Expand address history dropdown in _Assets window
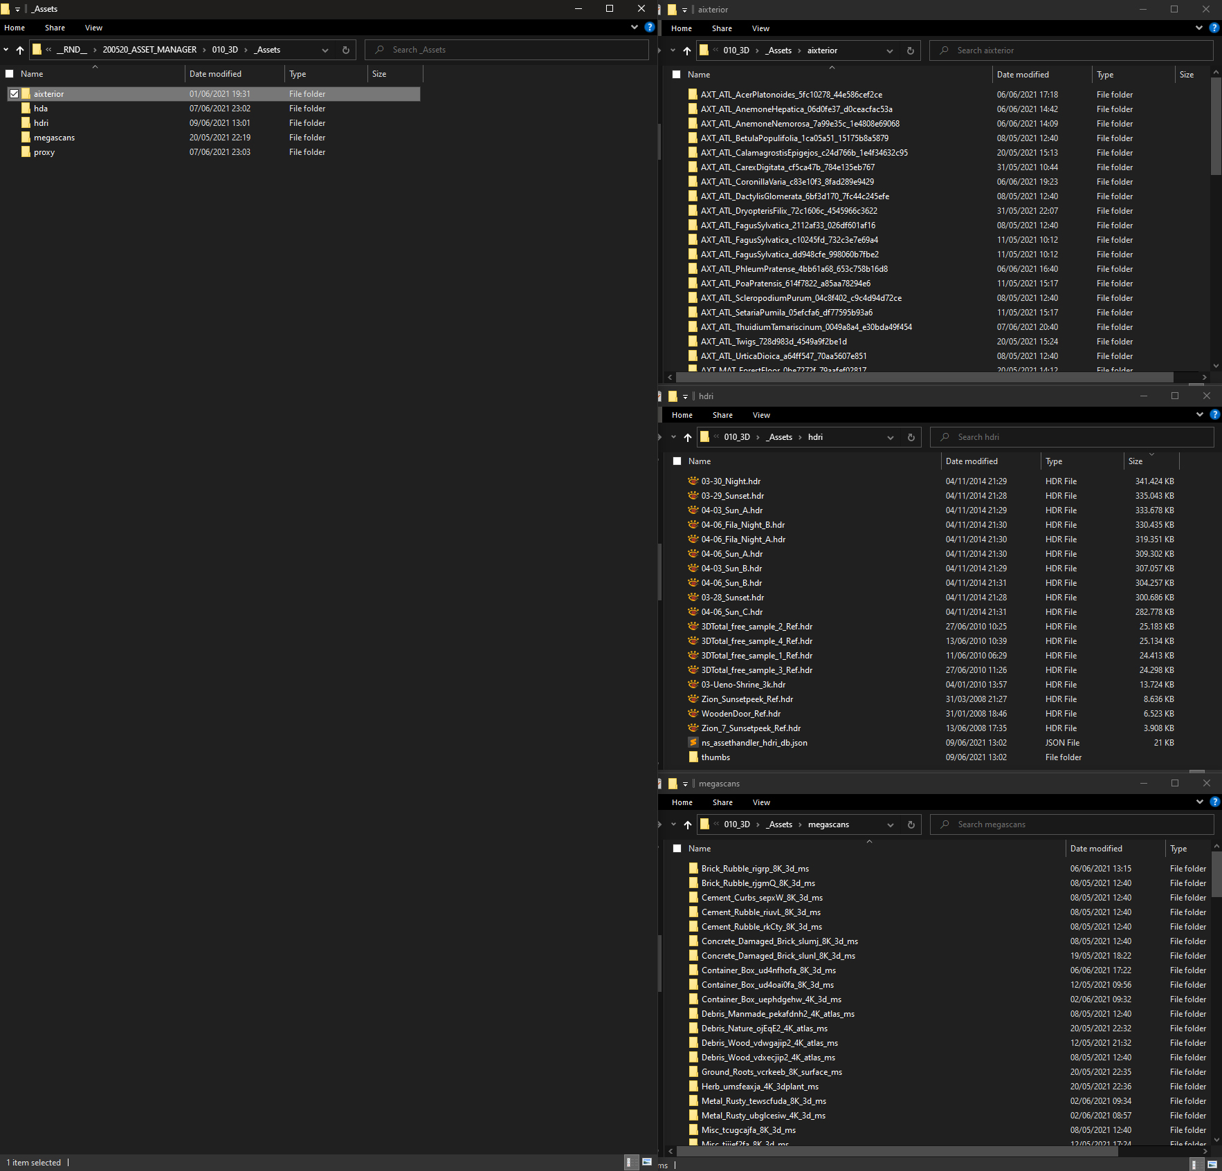 point(325,50)
